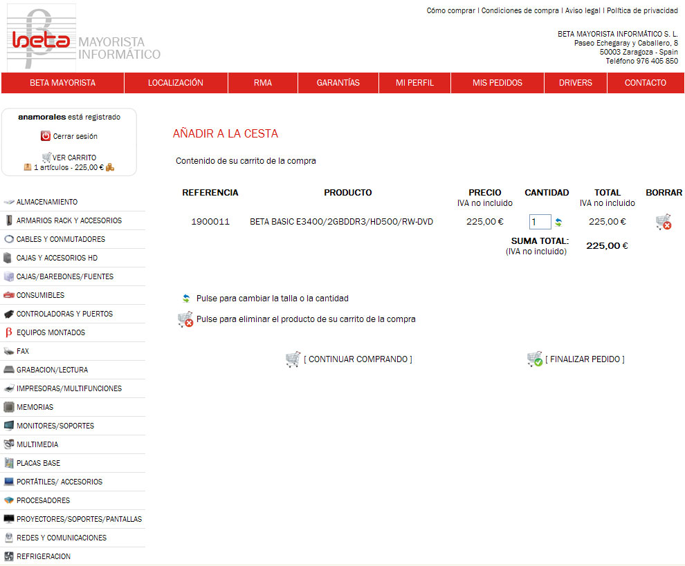
Task: Open the MONITORES/SOPORTES category
Action: click(55, 426)
